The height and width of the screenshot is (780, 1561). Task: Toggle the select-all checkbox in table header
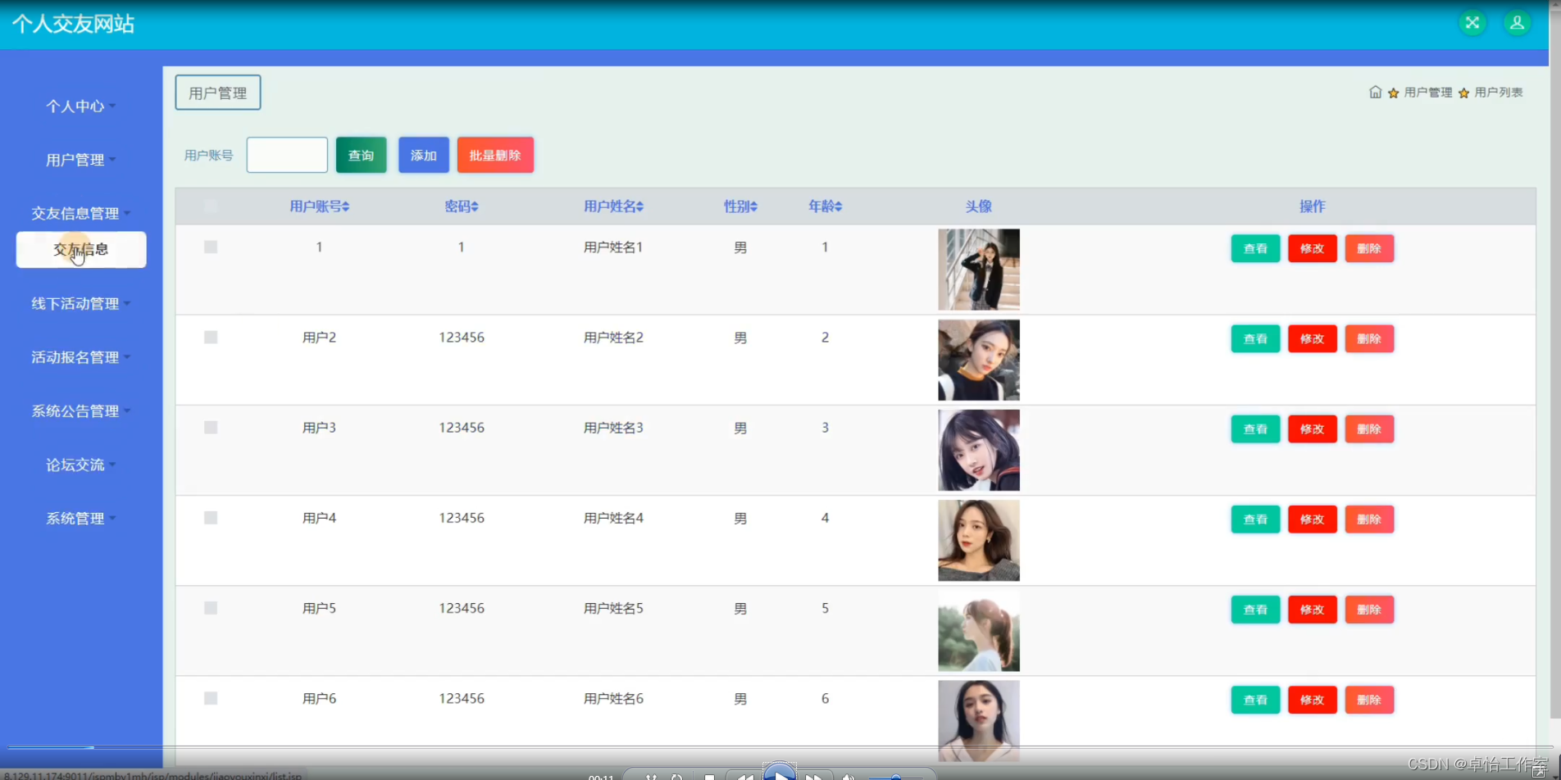(211, 206)
